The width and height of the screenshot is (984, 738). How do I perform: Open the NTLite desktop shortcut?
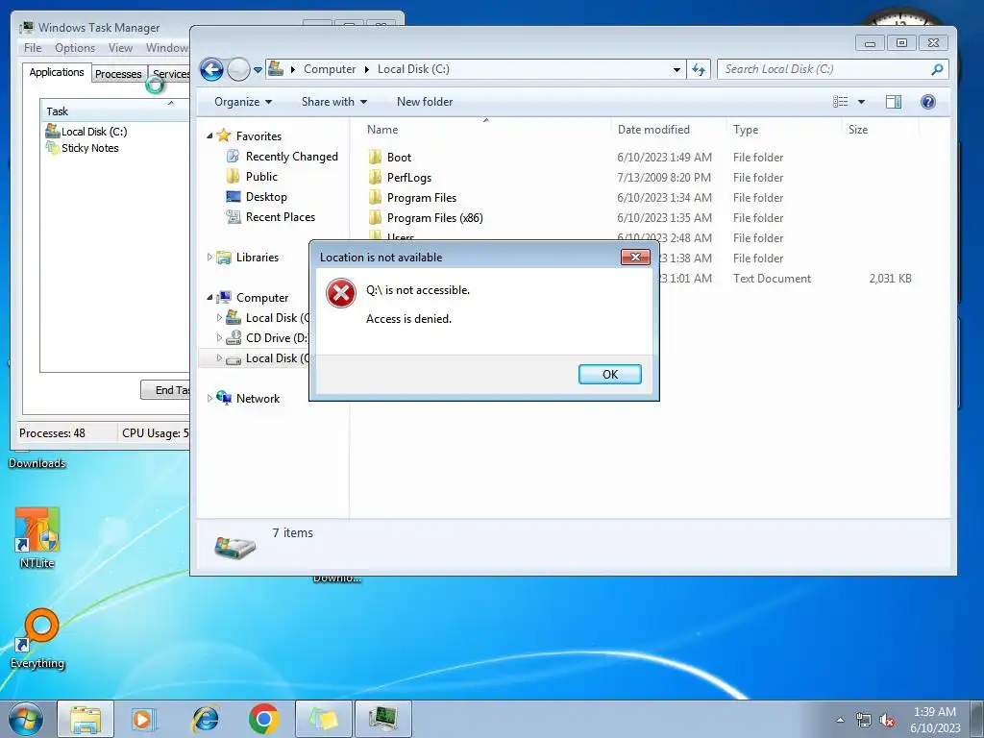37,537
